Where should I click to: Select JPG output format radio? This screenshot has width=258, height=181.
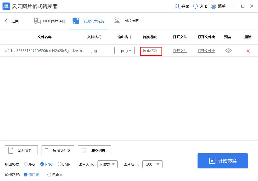(x=26, y=164)
